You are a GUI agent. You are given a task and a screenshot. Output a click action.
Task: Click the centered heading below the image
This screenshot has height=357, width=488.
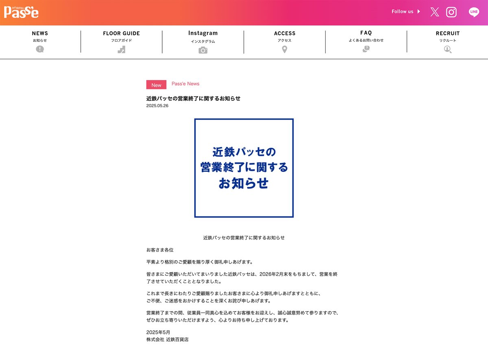tap(244, 238)
